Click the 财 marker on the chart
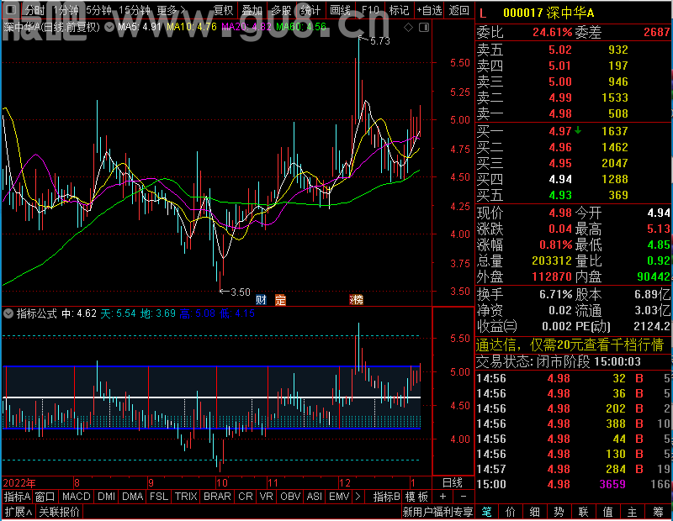Image resolution: width=673 pixels, height=521 pixels. click(x=261, y=300)
